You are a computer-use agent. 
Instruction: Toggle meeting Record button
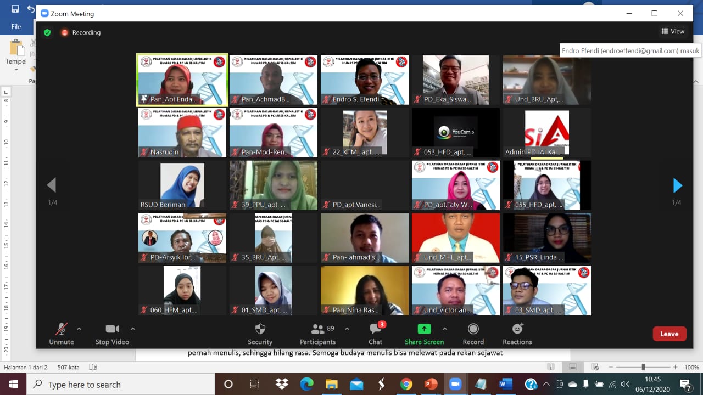point(473,334)
